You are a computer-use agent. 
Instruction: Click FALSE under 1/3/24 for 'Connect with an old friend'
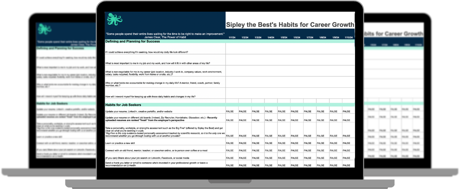(x=256, y=151)
